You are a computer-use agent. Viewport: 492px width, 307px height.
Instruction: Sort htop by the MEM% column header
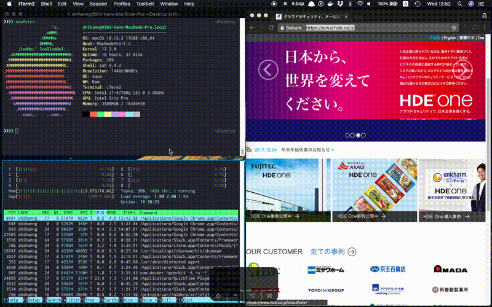pyautogui.click(x=111, y=212)
